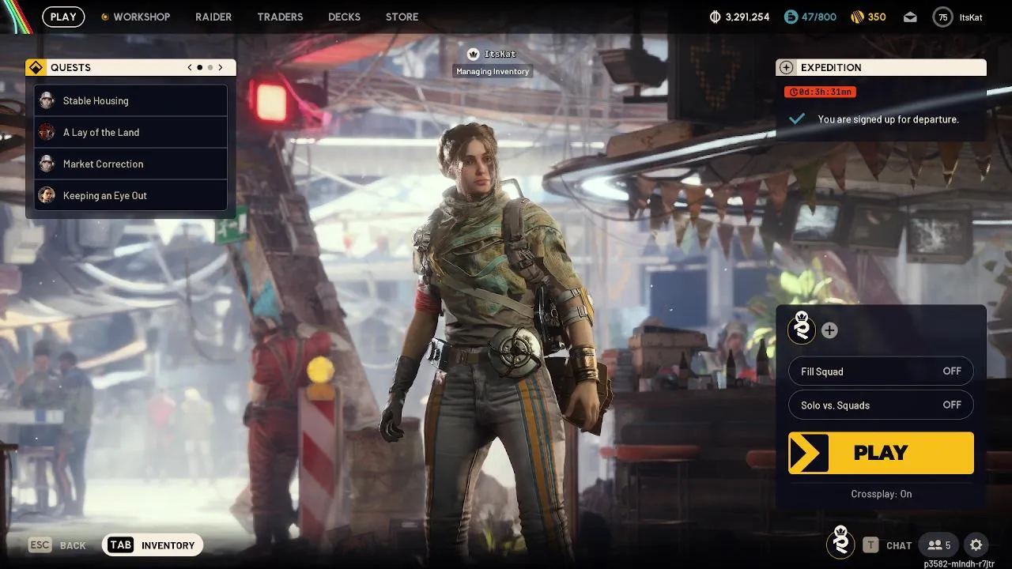Click the blue token icon beside 47/800

tap(791, 17)
